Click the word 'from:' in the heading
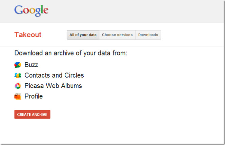The width and height of the screenshot is (225, 145). click(120, 53)
